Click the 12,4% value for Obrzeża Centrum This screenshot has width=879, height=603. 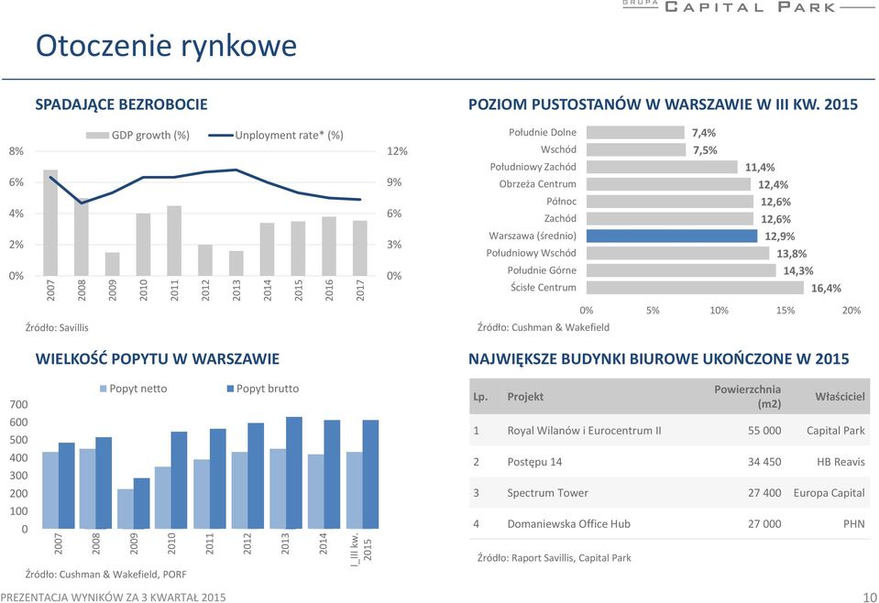coord(773,184)
